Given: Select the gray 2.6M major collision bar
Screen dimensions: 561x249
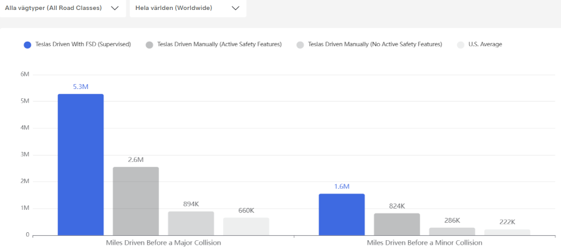Looking at the screenshot, I should pyautogui.click(x=136, y=200).
